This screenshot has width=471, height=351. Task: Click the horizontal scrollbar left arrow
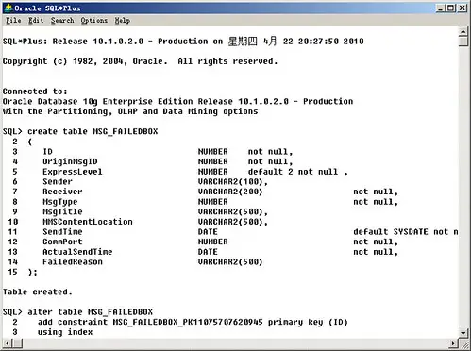[x=8, y=343]
